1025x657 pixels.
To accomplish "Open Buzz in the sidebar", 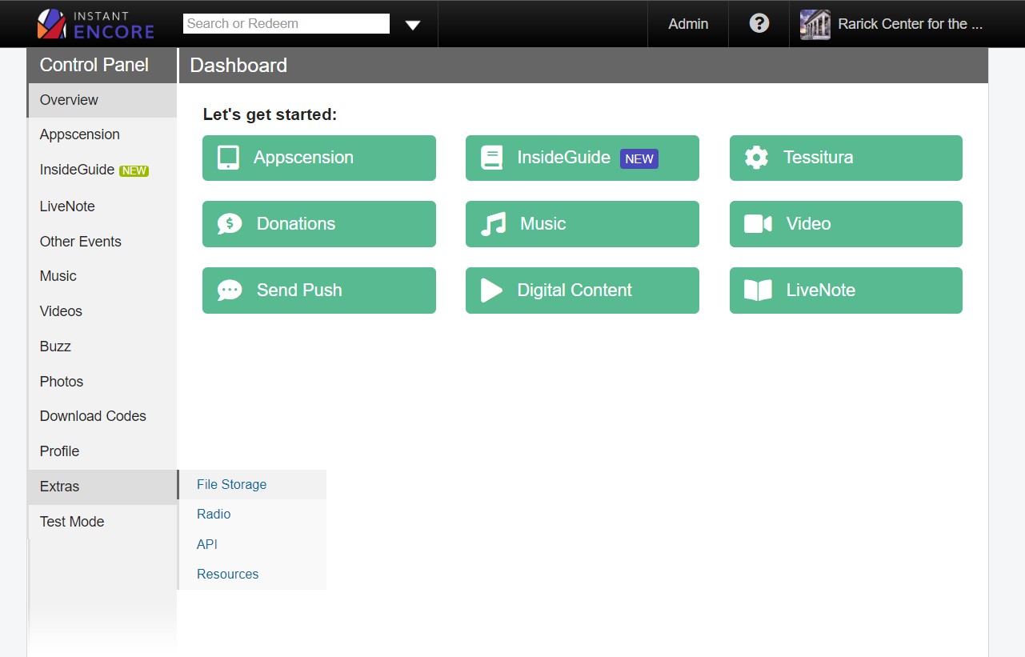I will pyautogui.click(x=102, y=347).
